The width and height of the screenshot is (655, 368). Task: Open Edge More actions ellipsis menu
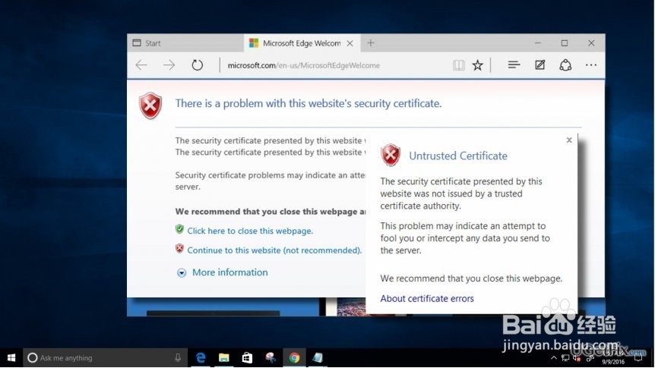[591, 65]
